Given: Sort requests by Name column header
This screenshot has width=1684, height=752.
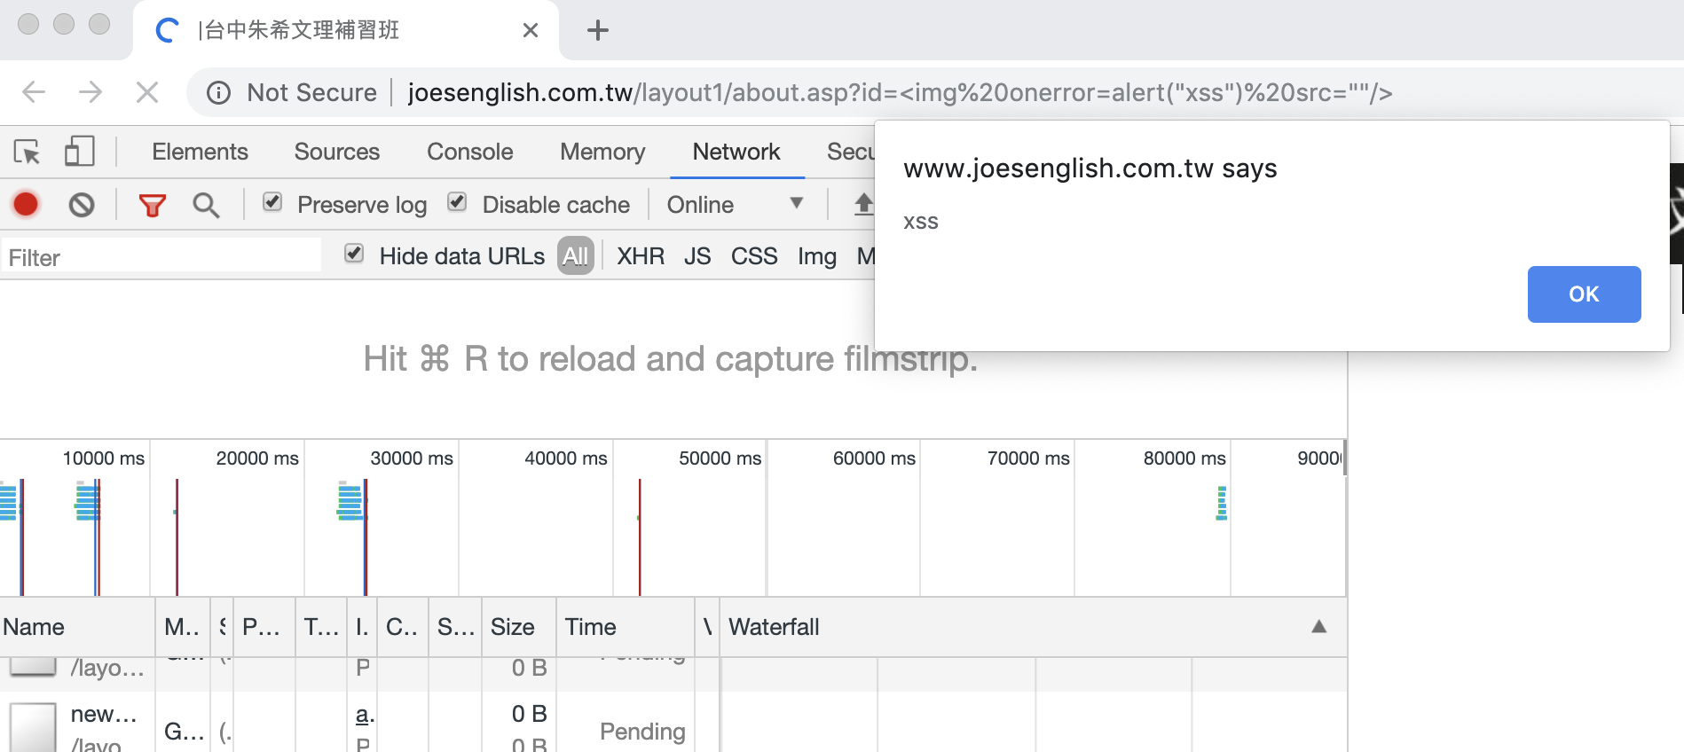Looking at the screenshot, I should click(x=77, y=627).
